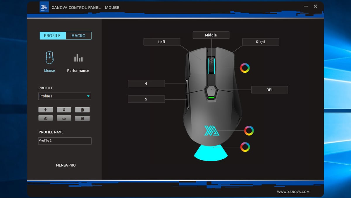Click the Xanova logo in title bar
The width and height of the screenshot is (351, 198).
click(44, 7)
